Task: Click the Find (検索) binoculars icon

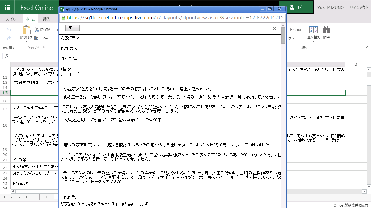Action: [326, 29]
